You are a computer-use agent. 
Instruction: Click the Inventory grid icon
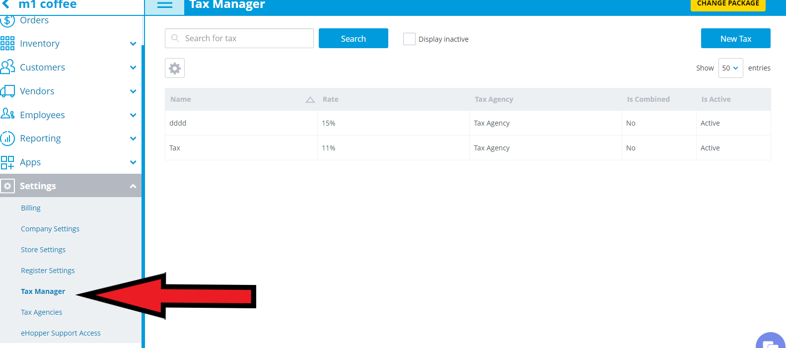point(7,44)
